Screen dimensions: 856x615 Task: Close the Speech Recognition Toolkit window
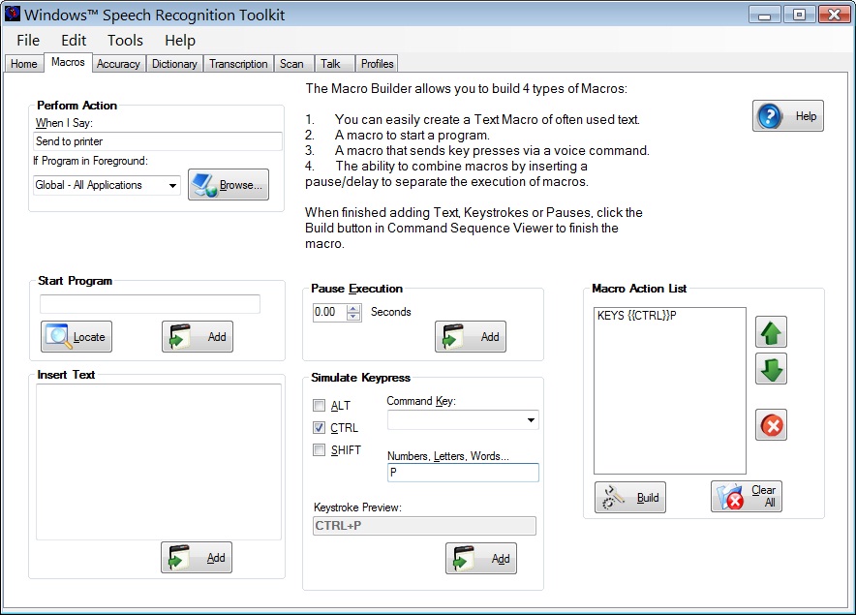(834, 15)
